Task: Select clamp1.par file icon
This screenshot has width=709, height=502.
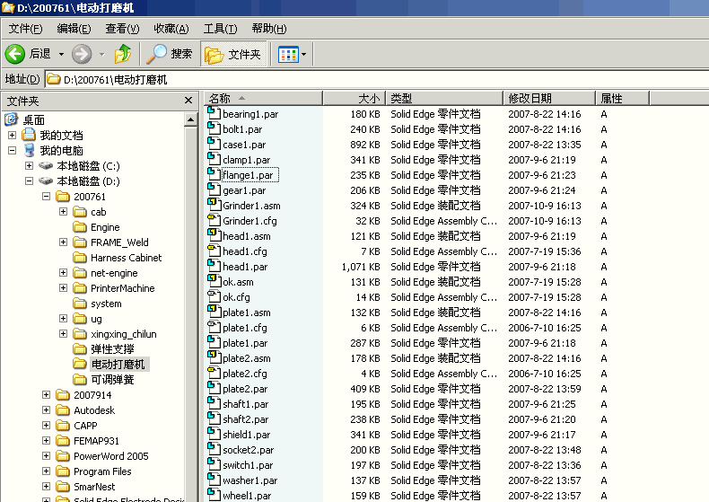Action: coord(214,159)
